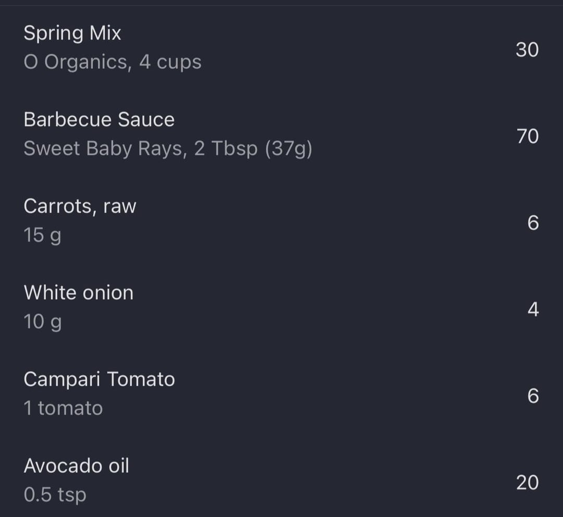Tap the 0.5 tsp serving under Avocado oil
Viewport: 563px width, 517px height.
tap(55, 495)
